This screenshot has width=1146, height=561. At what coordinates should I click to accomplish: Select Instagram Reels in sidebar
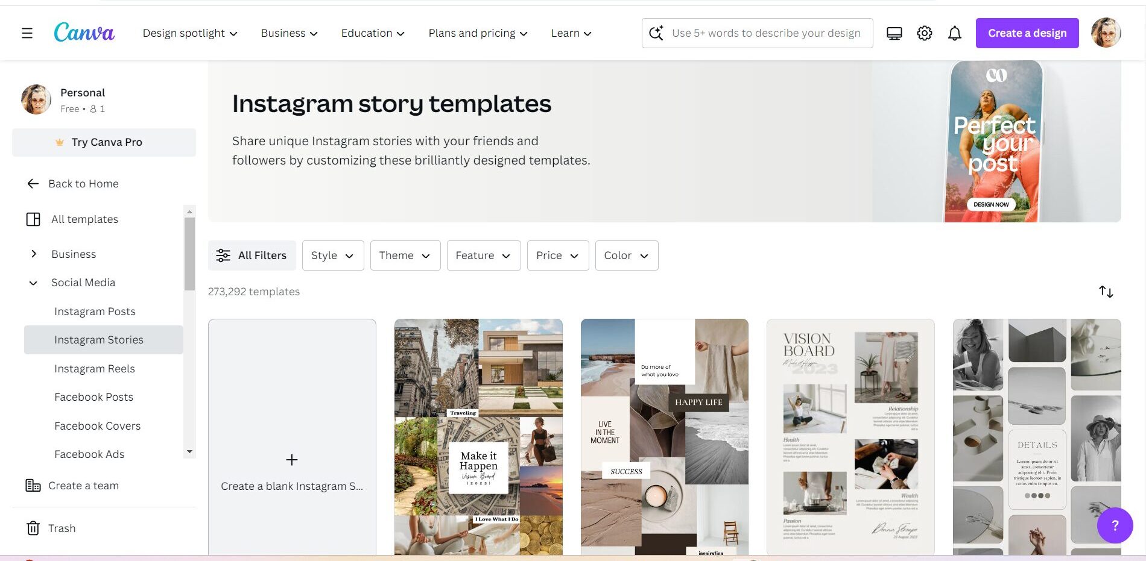(95, 369)
